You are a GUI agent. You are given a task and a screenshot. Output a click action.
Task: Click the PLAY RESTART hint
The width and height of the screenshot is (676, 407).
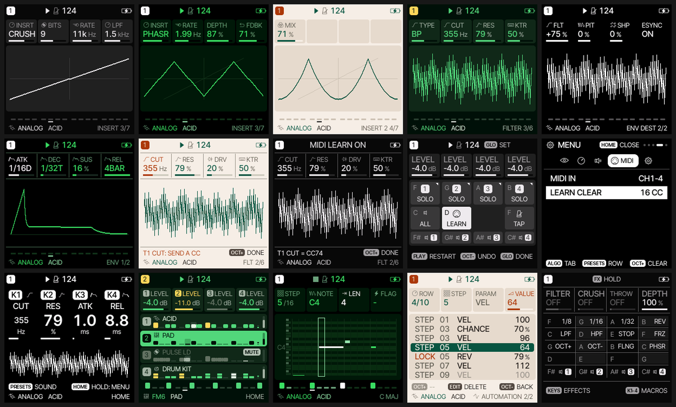pos(433,256)
